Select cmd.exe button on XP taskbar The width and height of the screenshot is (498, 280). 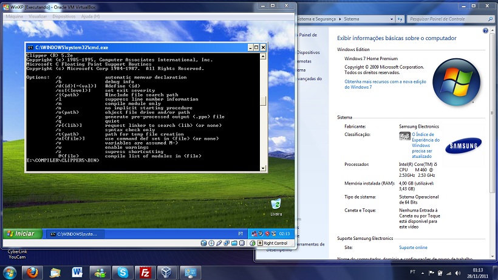pyautogui.click(x=75, y=234)
